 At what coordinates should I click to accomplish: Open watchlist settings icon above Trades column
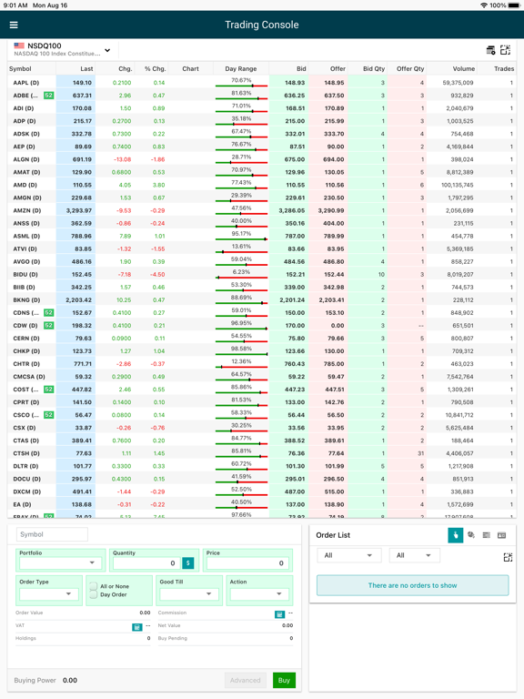[x=490, y=50]
